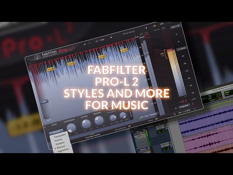Image resolution: width=233 pixels, height=175 pixels.
Task: Click the -3.3 dB peak label
Action: (x=51, y=69)
